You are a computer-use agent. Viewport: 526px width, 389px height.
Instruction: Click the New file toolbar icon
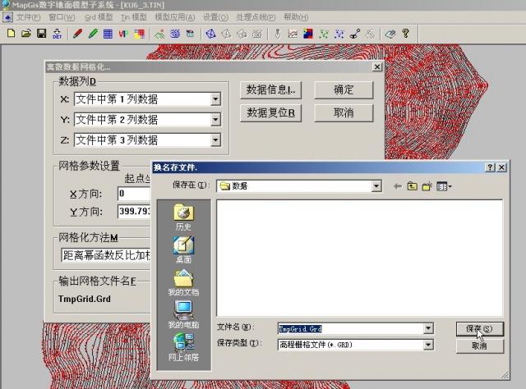[11, 34]
